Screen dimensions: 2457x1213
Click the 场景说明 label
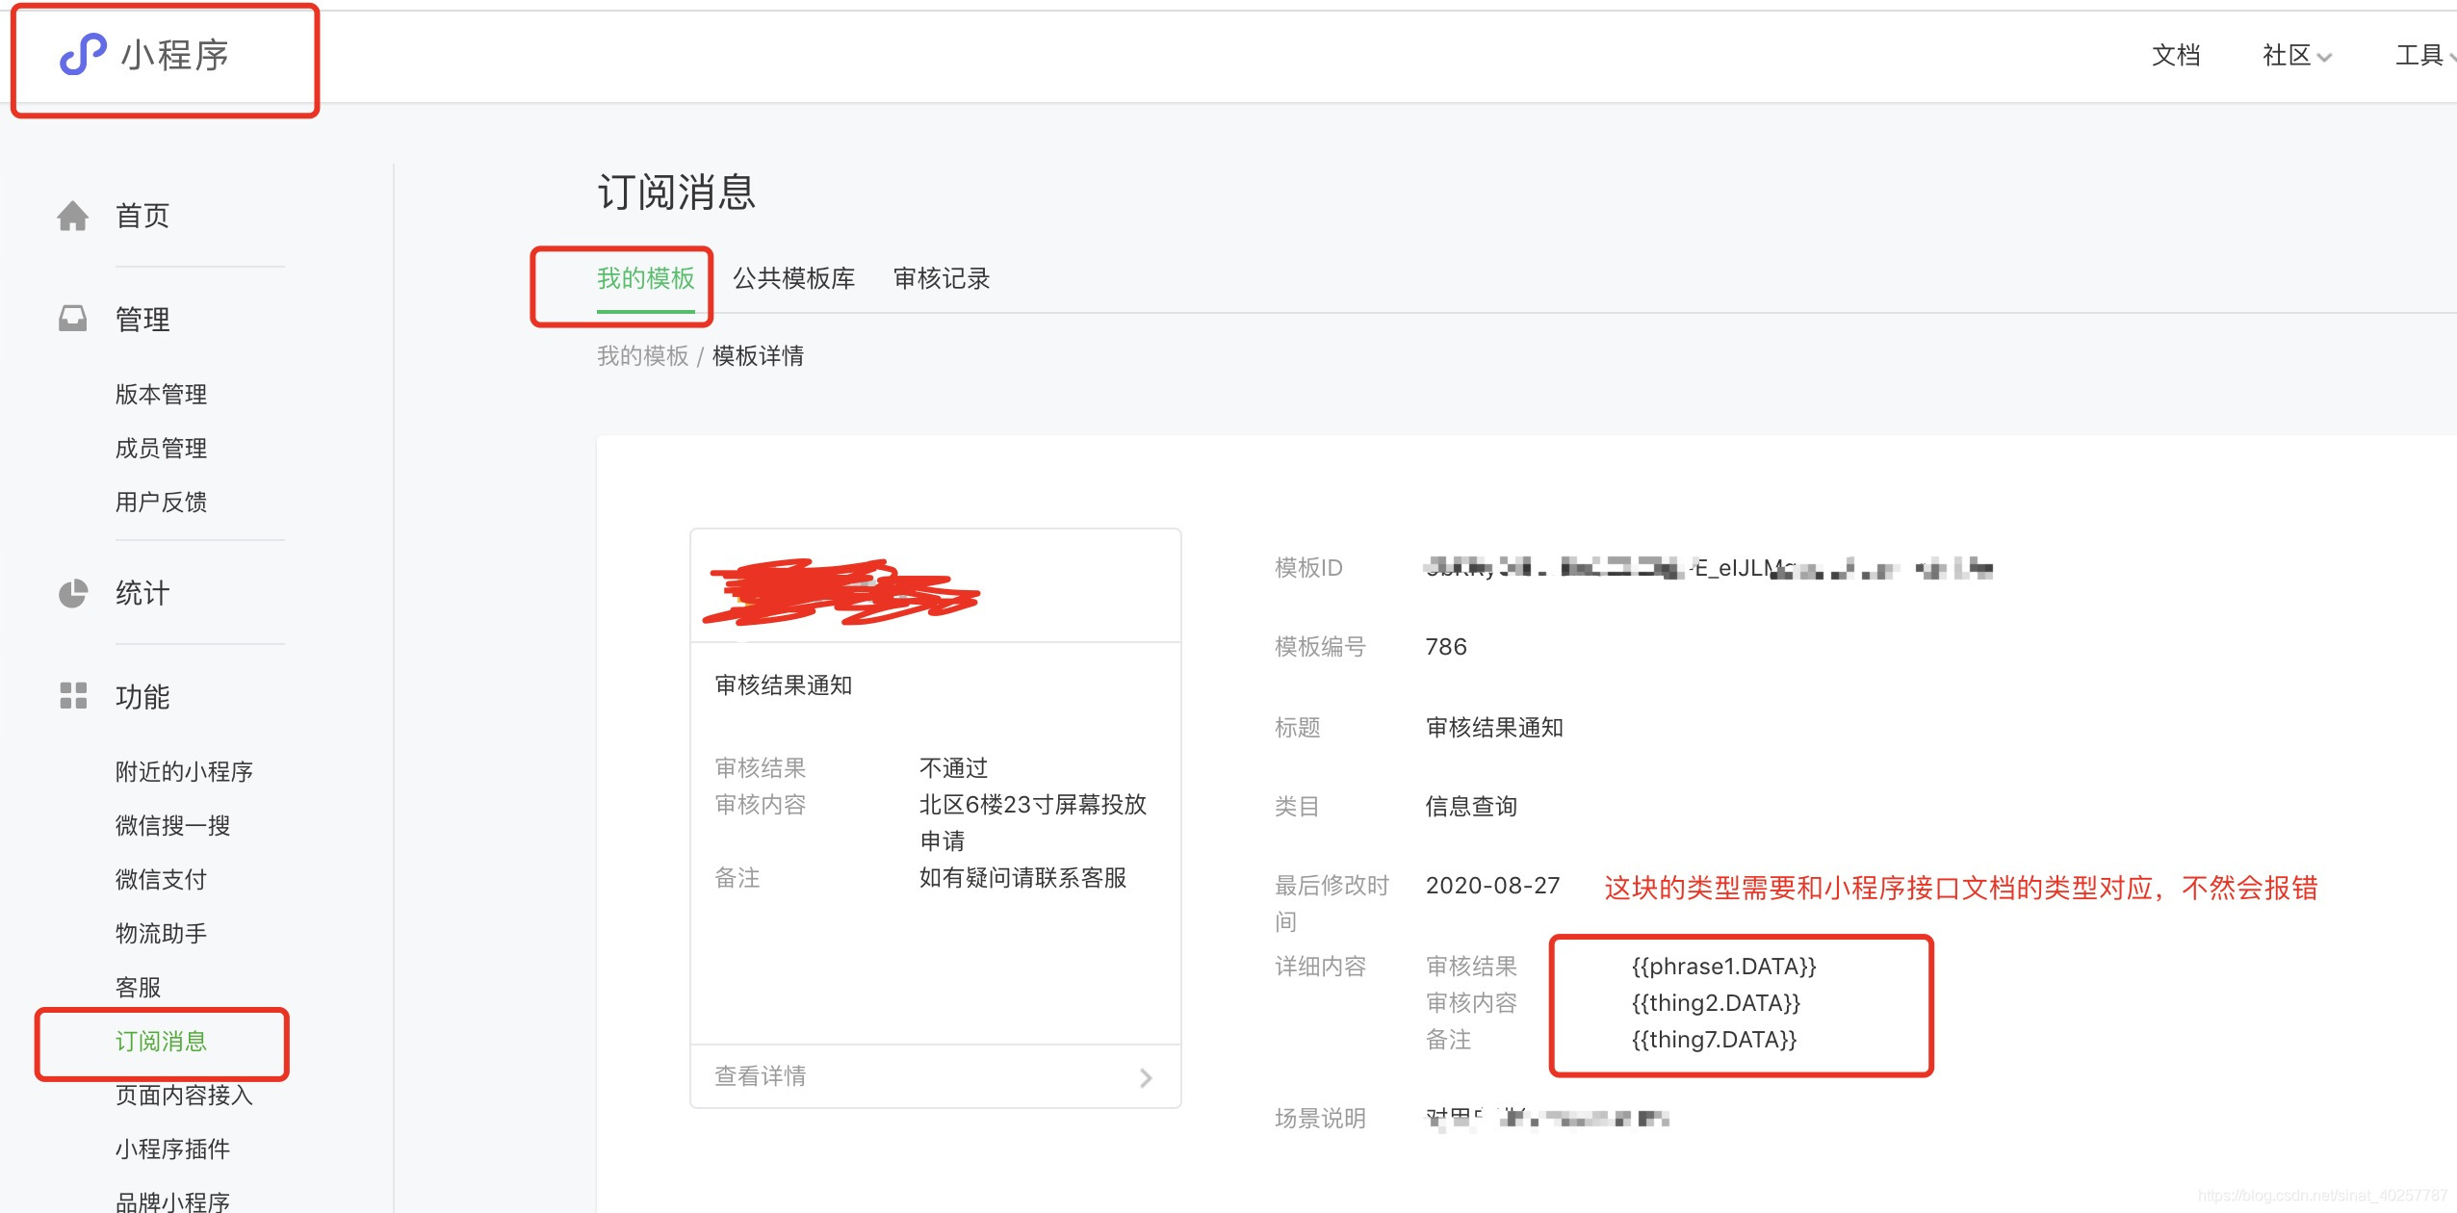click(1320, 1118)
